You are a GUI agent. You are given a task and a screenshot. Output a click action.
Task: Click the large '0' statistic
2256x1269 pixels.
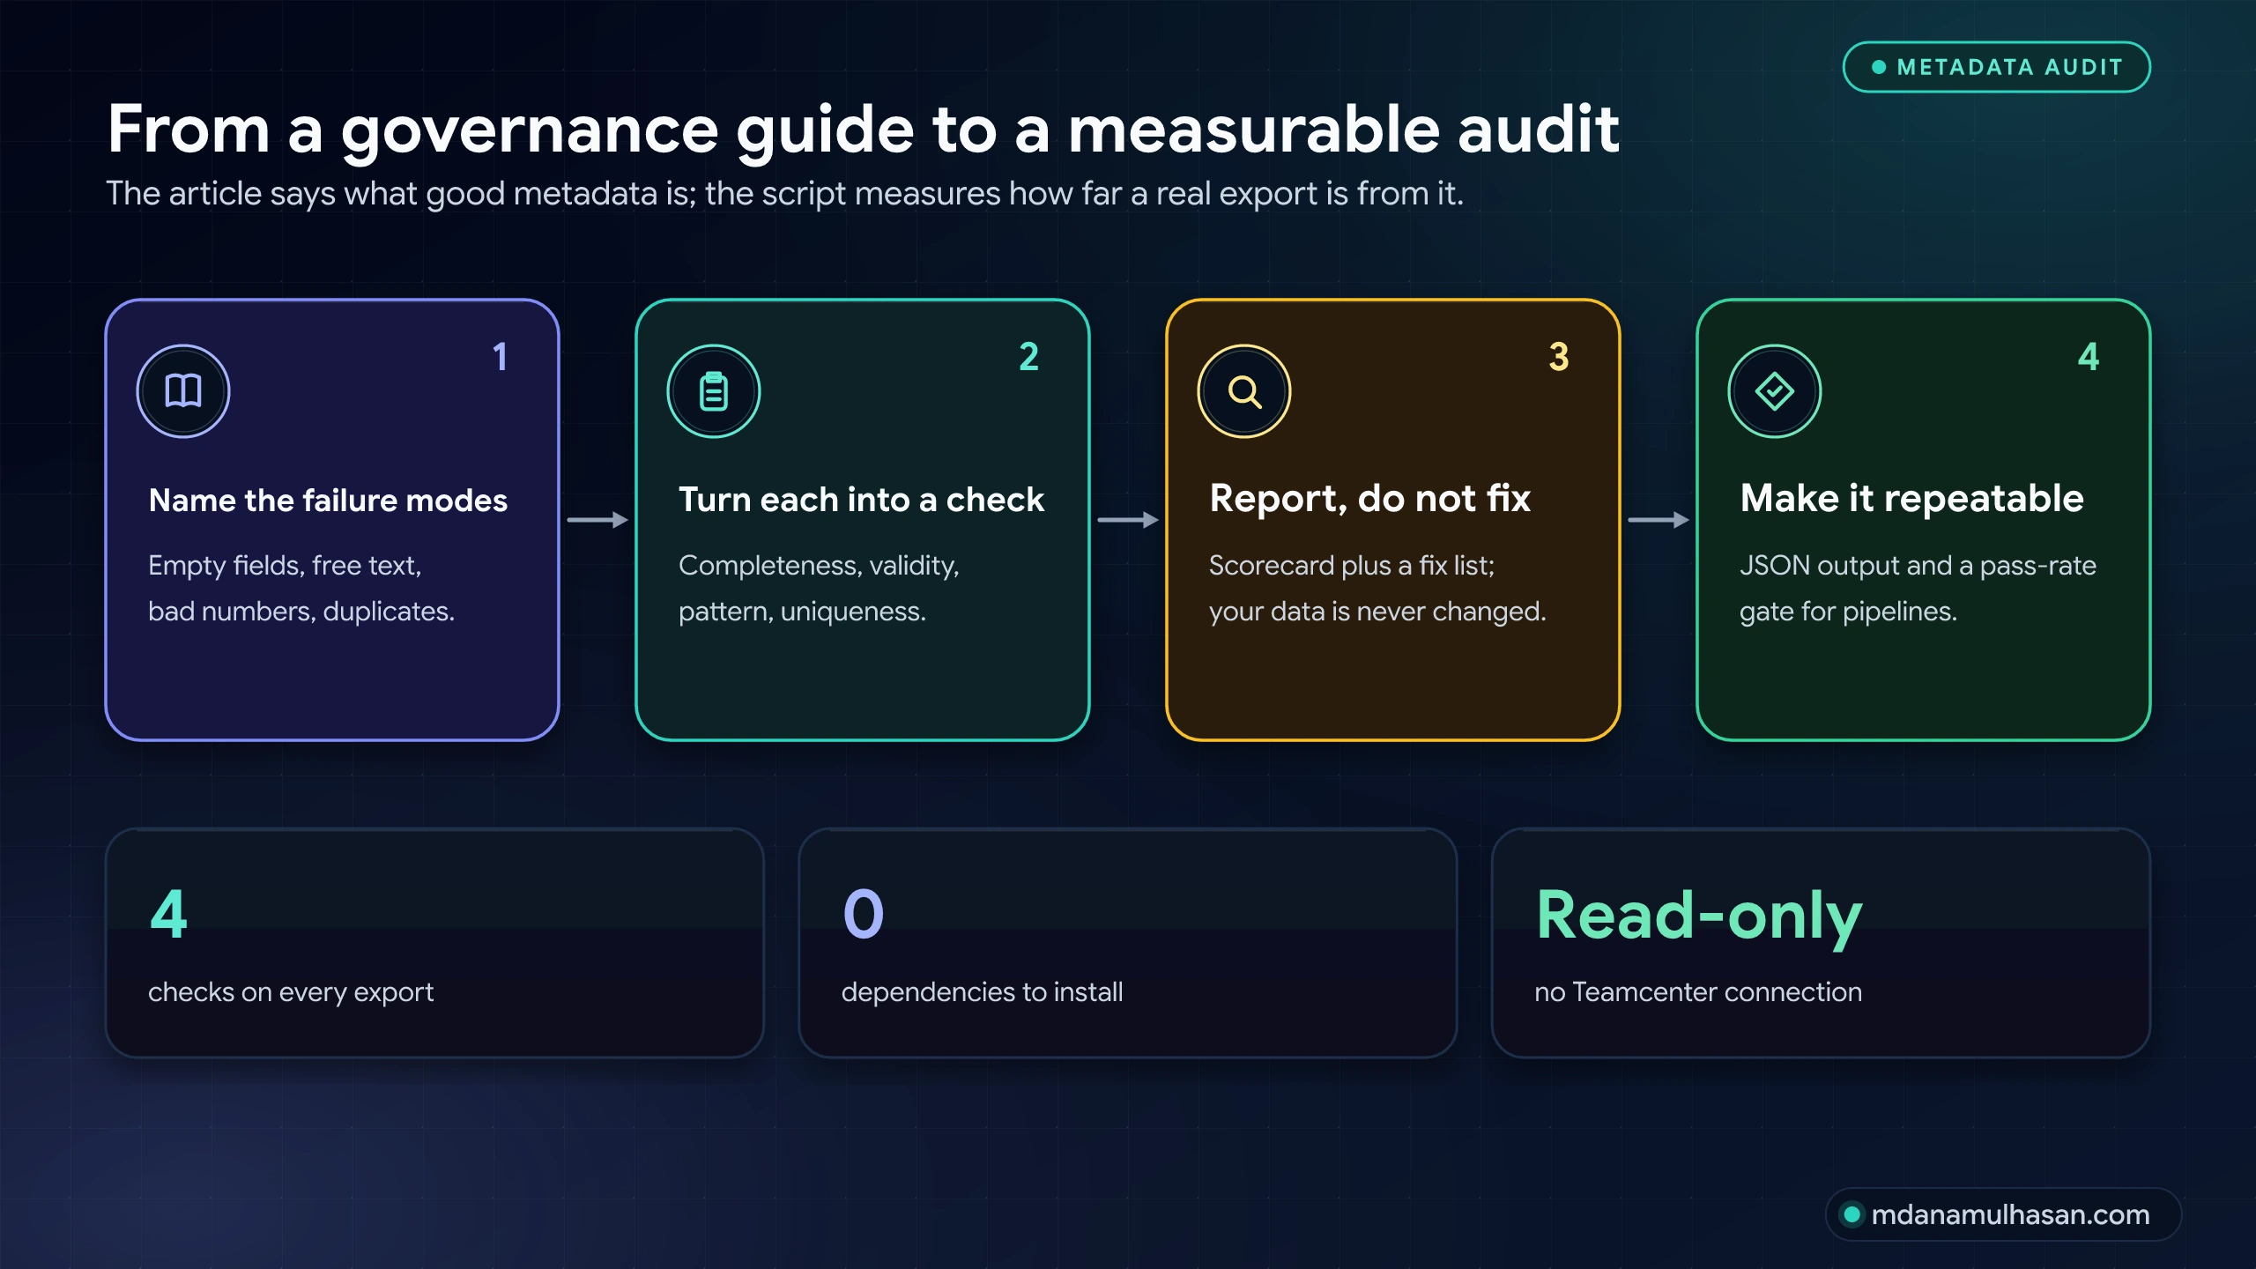pyautogui.click(x=863, y=914)
